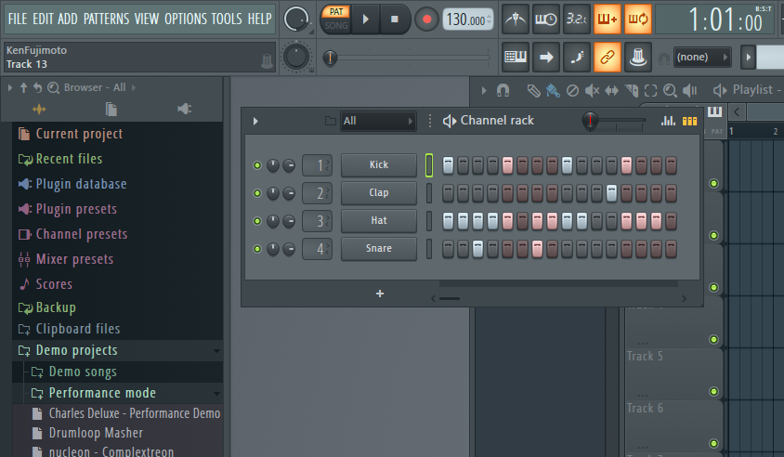Click the record button
784x457 pixels.
point(426,19)
